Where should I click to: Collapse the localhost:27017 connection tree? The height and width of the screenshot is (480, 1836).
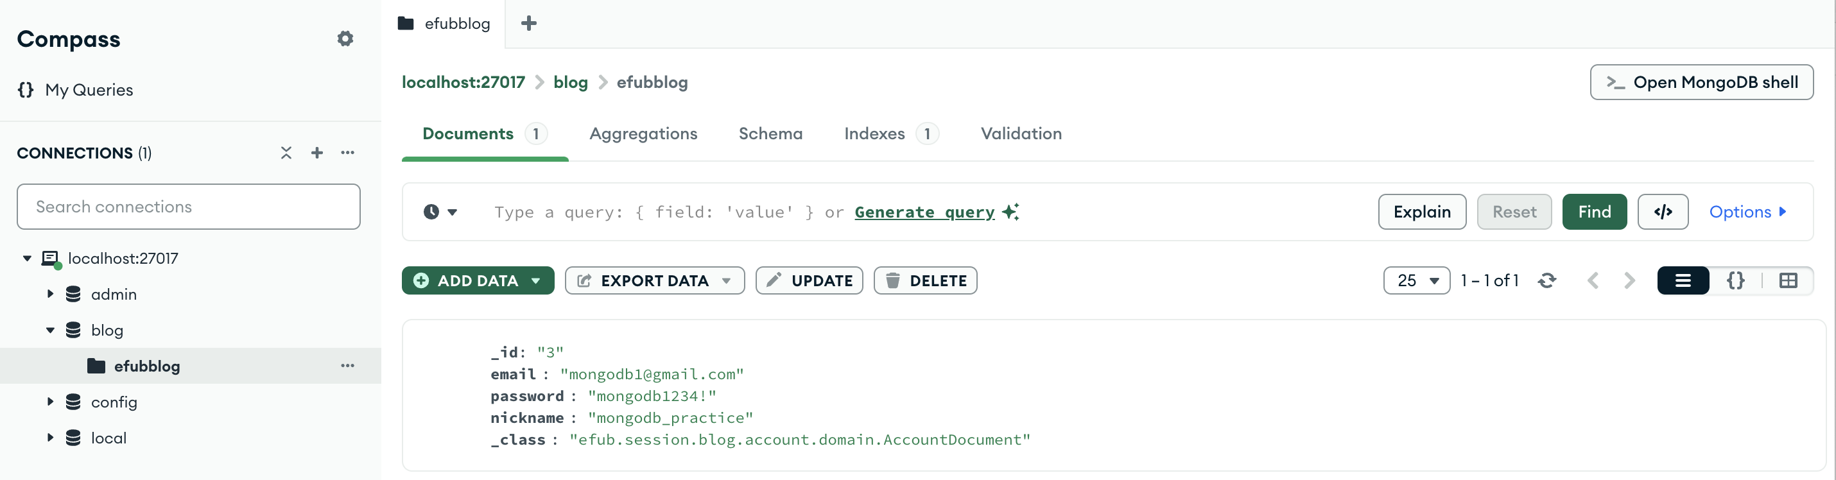[x=27, y=259]
